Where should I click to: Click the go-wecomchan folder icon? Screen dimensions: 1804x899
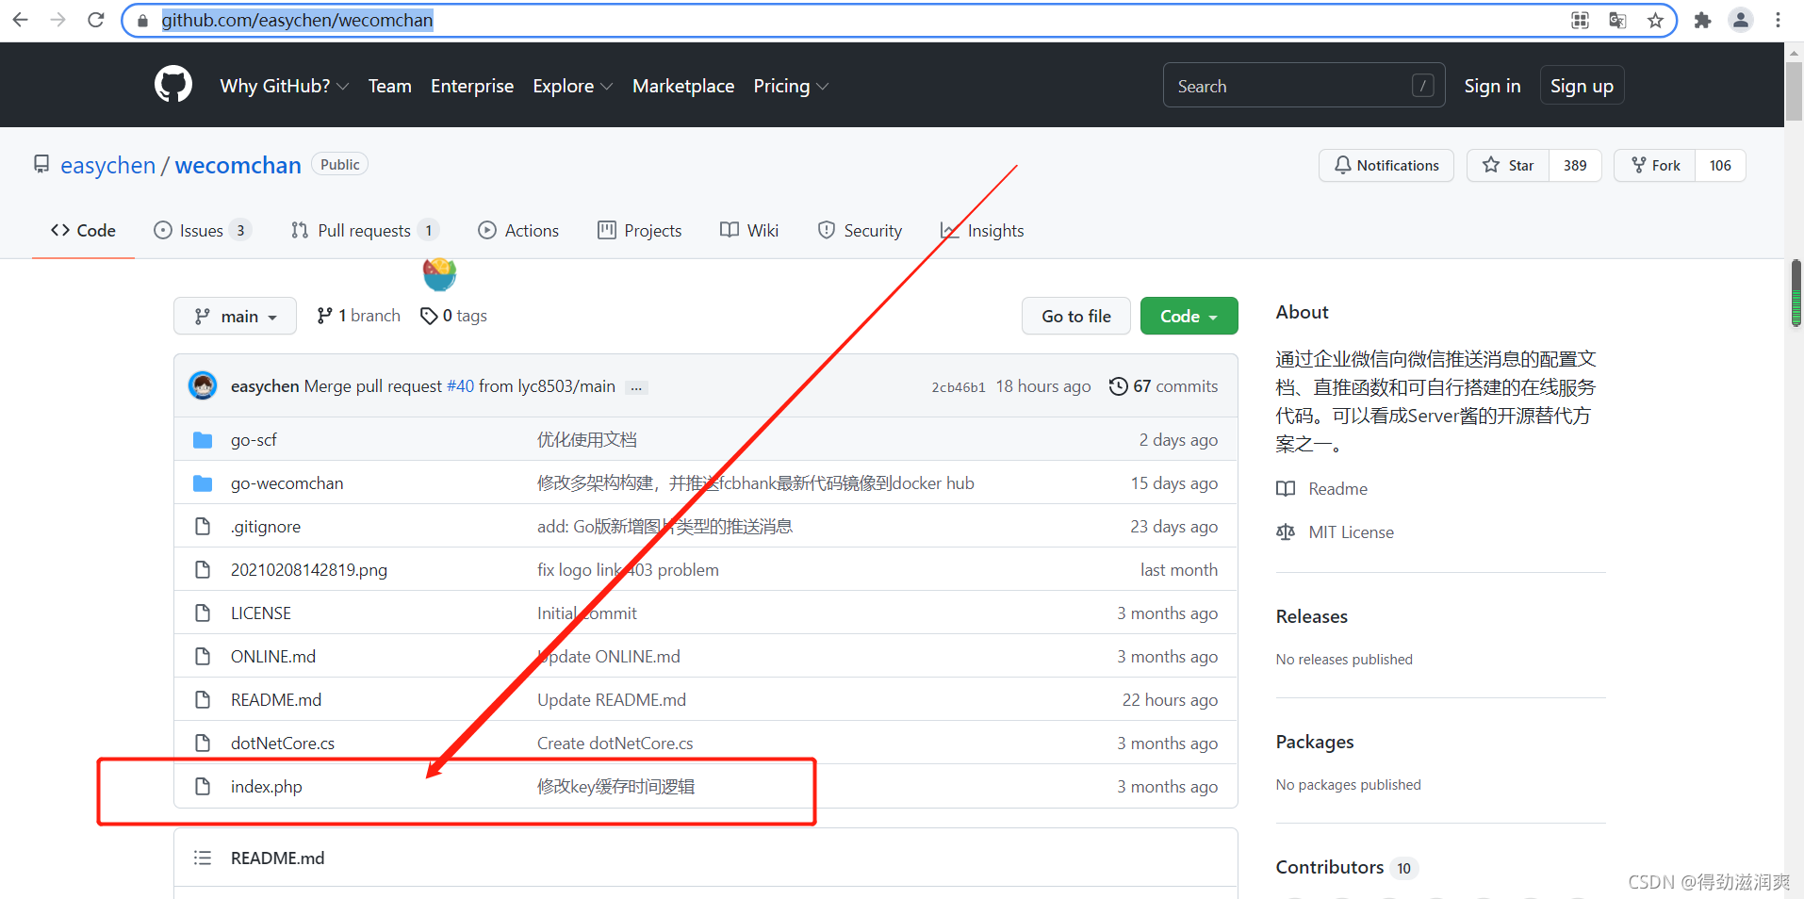pos(203,483)
